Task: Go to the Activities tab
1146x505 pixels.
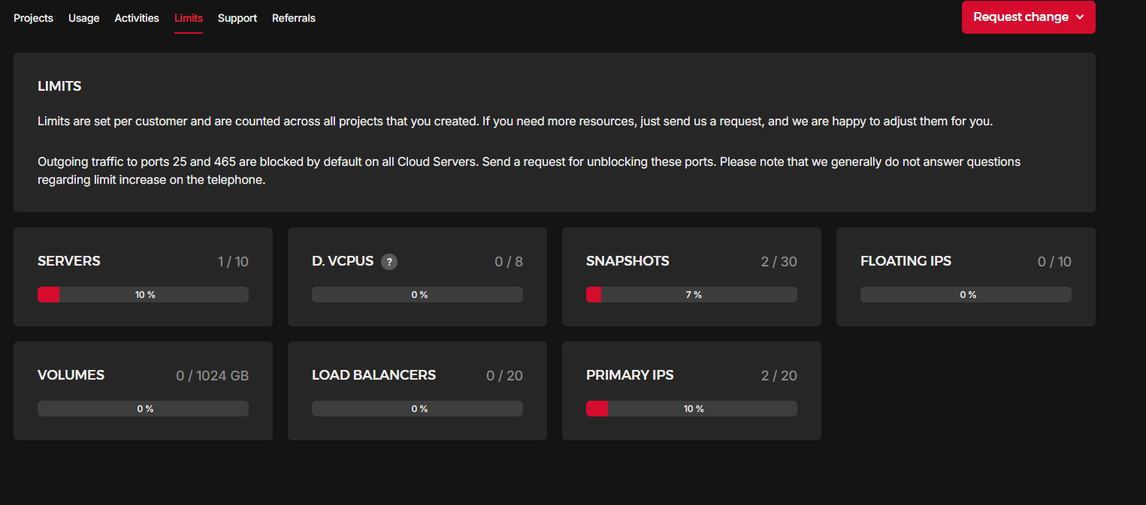Action: [137, 18]
